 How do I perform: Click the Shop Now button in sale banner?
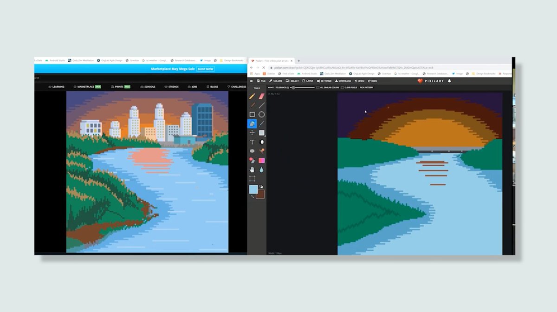click(205, 69)
